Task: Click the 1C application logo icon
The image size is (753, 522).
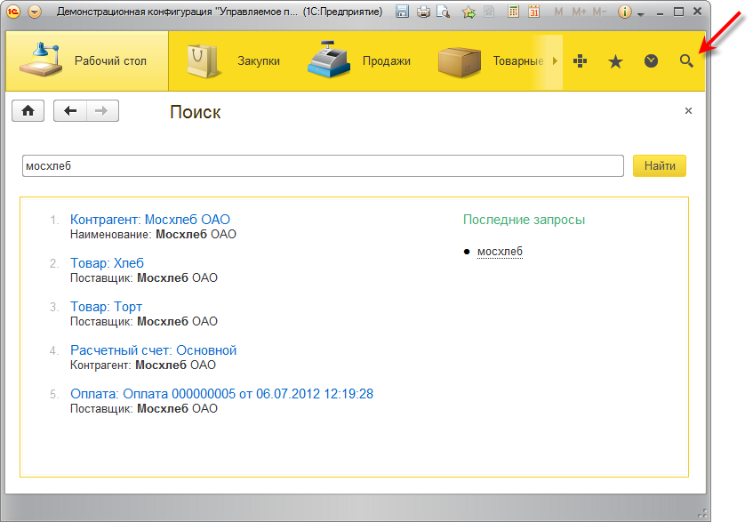Action: 14,12
